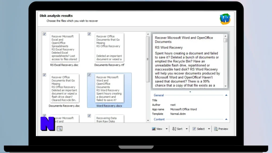Click the file list scrollbar thumb
This screenshot has width=272, height=153.
click(148, 59)
